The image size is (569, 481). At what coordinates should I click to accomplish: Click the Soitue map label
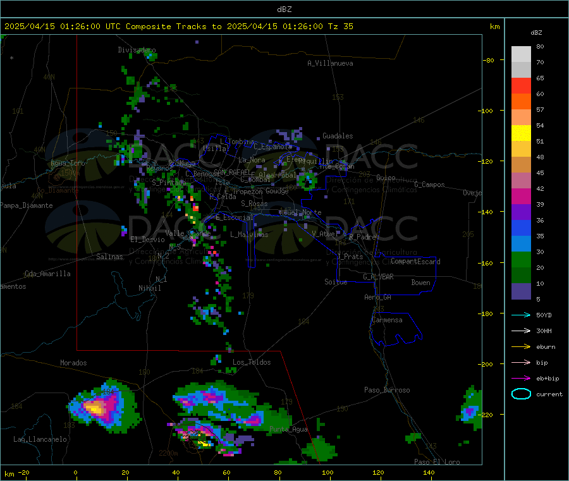point(336,282)
